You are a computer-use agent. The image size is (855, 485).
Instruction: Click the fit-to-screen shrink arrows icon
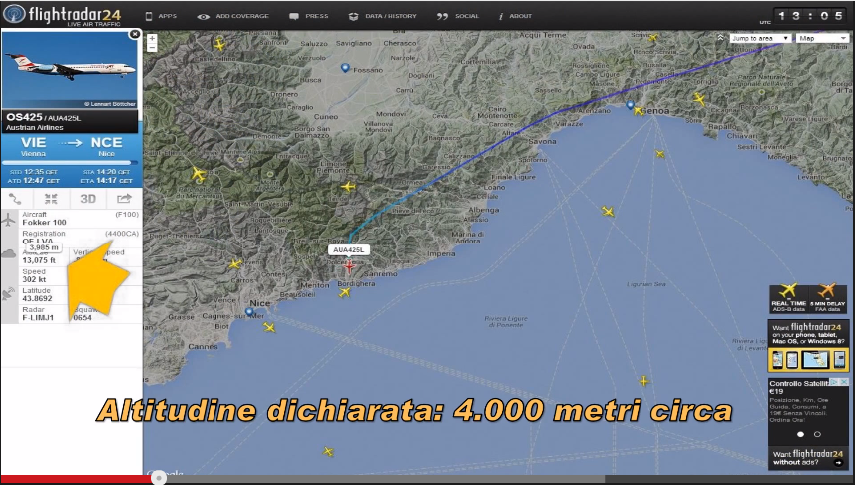(x=51, y=199)
